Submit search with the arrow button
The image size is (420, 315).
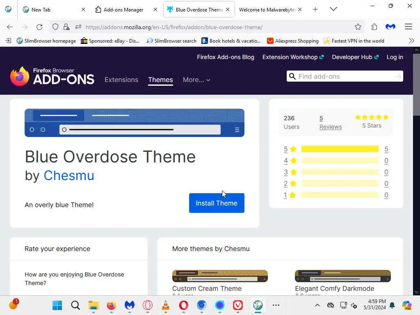[x=398, y=77]
